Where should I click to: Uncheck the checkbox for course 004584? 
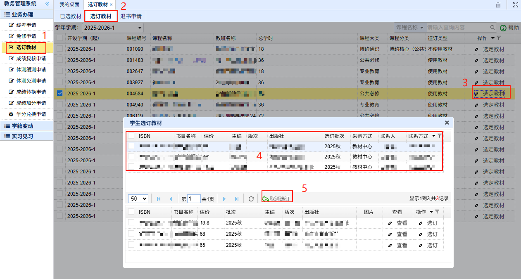click(60, 93)
